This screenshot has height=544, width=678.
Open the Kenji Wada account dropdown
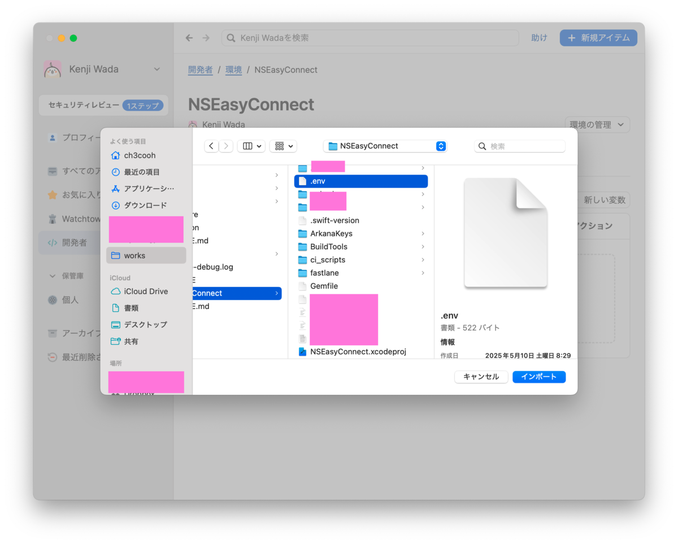(x=103, y=69)
